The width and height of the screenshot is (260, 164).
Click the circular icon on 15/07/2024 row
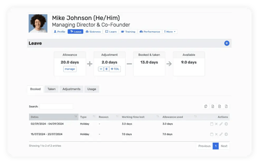[226, 134]
